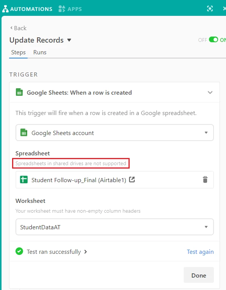Open the Google Sheets account dropdown
The height and width of the screenshot is (290, 226).
(115, 133)
